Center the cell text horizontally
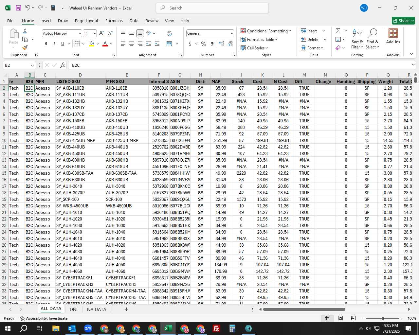Screen dimensions: 419x335 pyautogui.click(x=132, y=44)
